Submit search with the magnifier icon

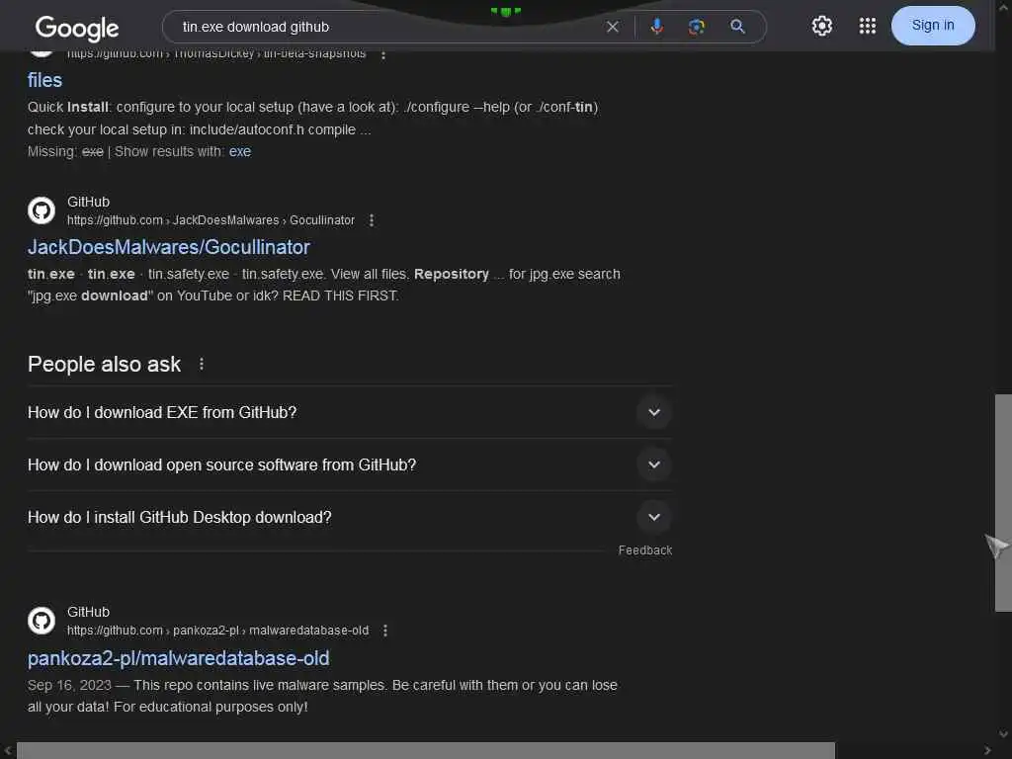pos(737,27)
